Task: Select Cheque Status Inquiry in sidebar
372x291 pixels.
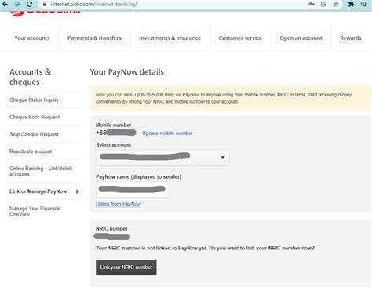Action: (x=34, y=100)
